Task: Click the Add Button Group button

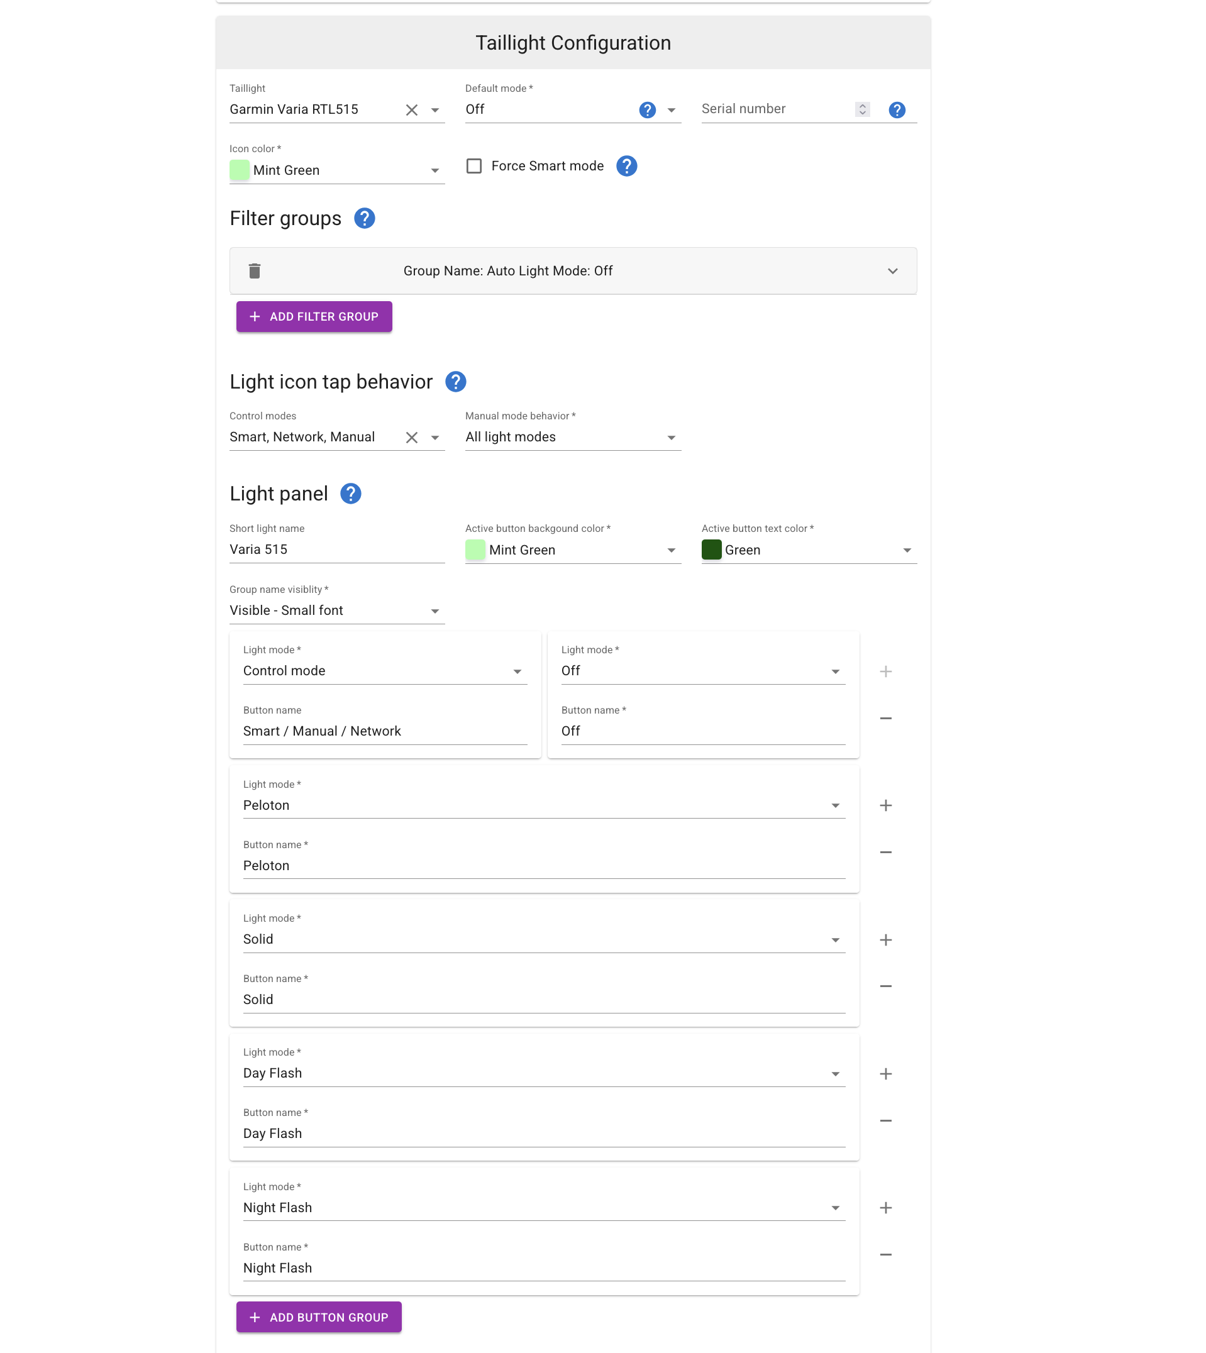Action: [x=319, y=1317]
